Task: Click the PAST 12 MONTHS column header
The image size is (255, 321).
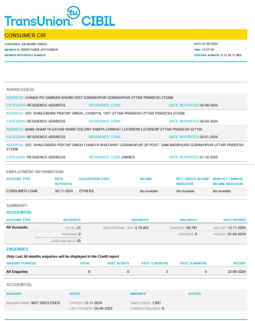Action: click(154, 263)
